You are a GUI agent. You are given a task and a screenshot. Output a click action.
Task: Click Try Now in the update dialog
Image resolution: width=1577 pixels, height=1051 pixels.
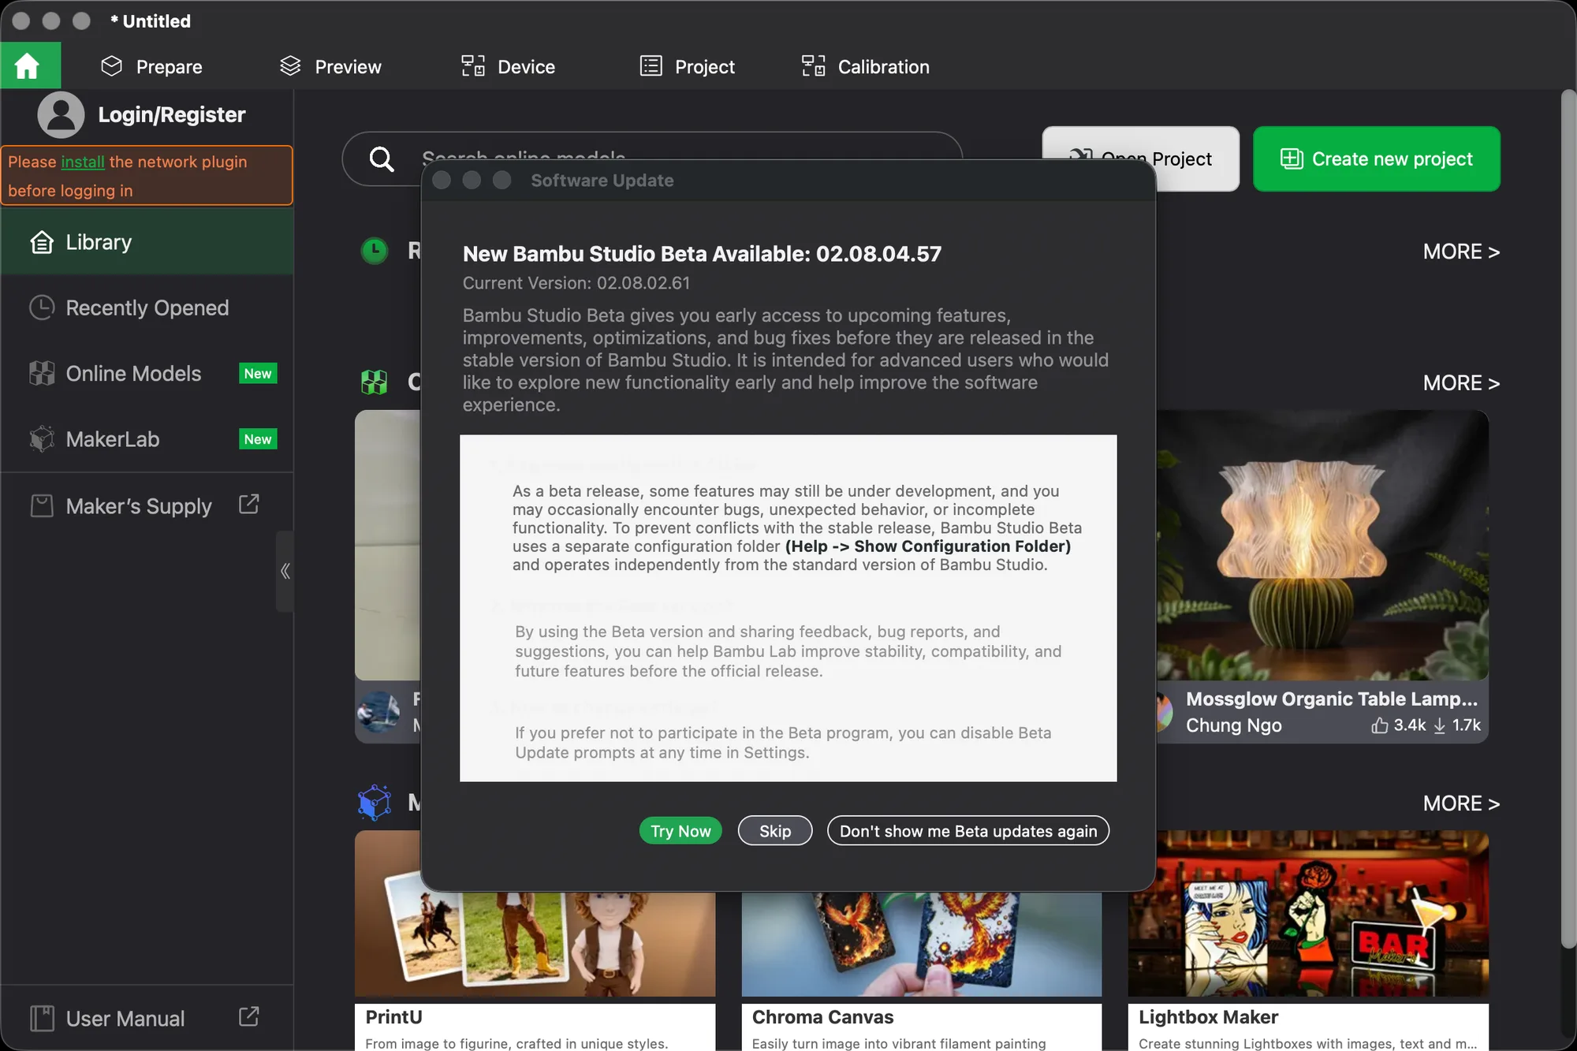point(680,830)
